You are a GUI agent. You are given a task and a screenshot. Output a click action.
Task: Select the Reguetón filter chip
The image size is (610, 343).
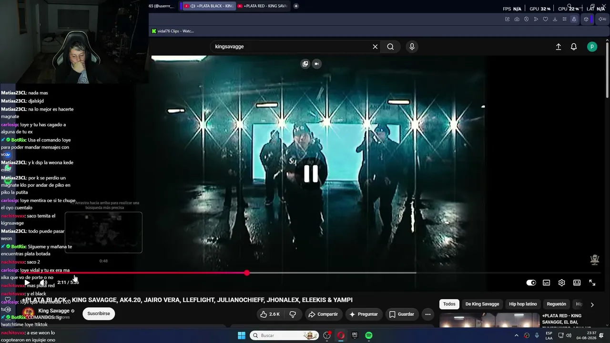click(x=557, y=304)
